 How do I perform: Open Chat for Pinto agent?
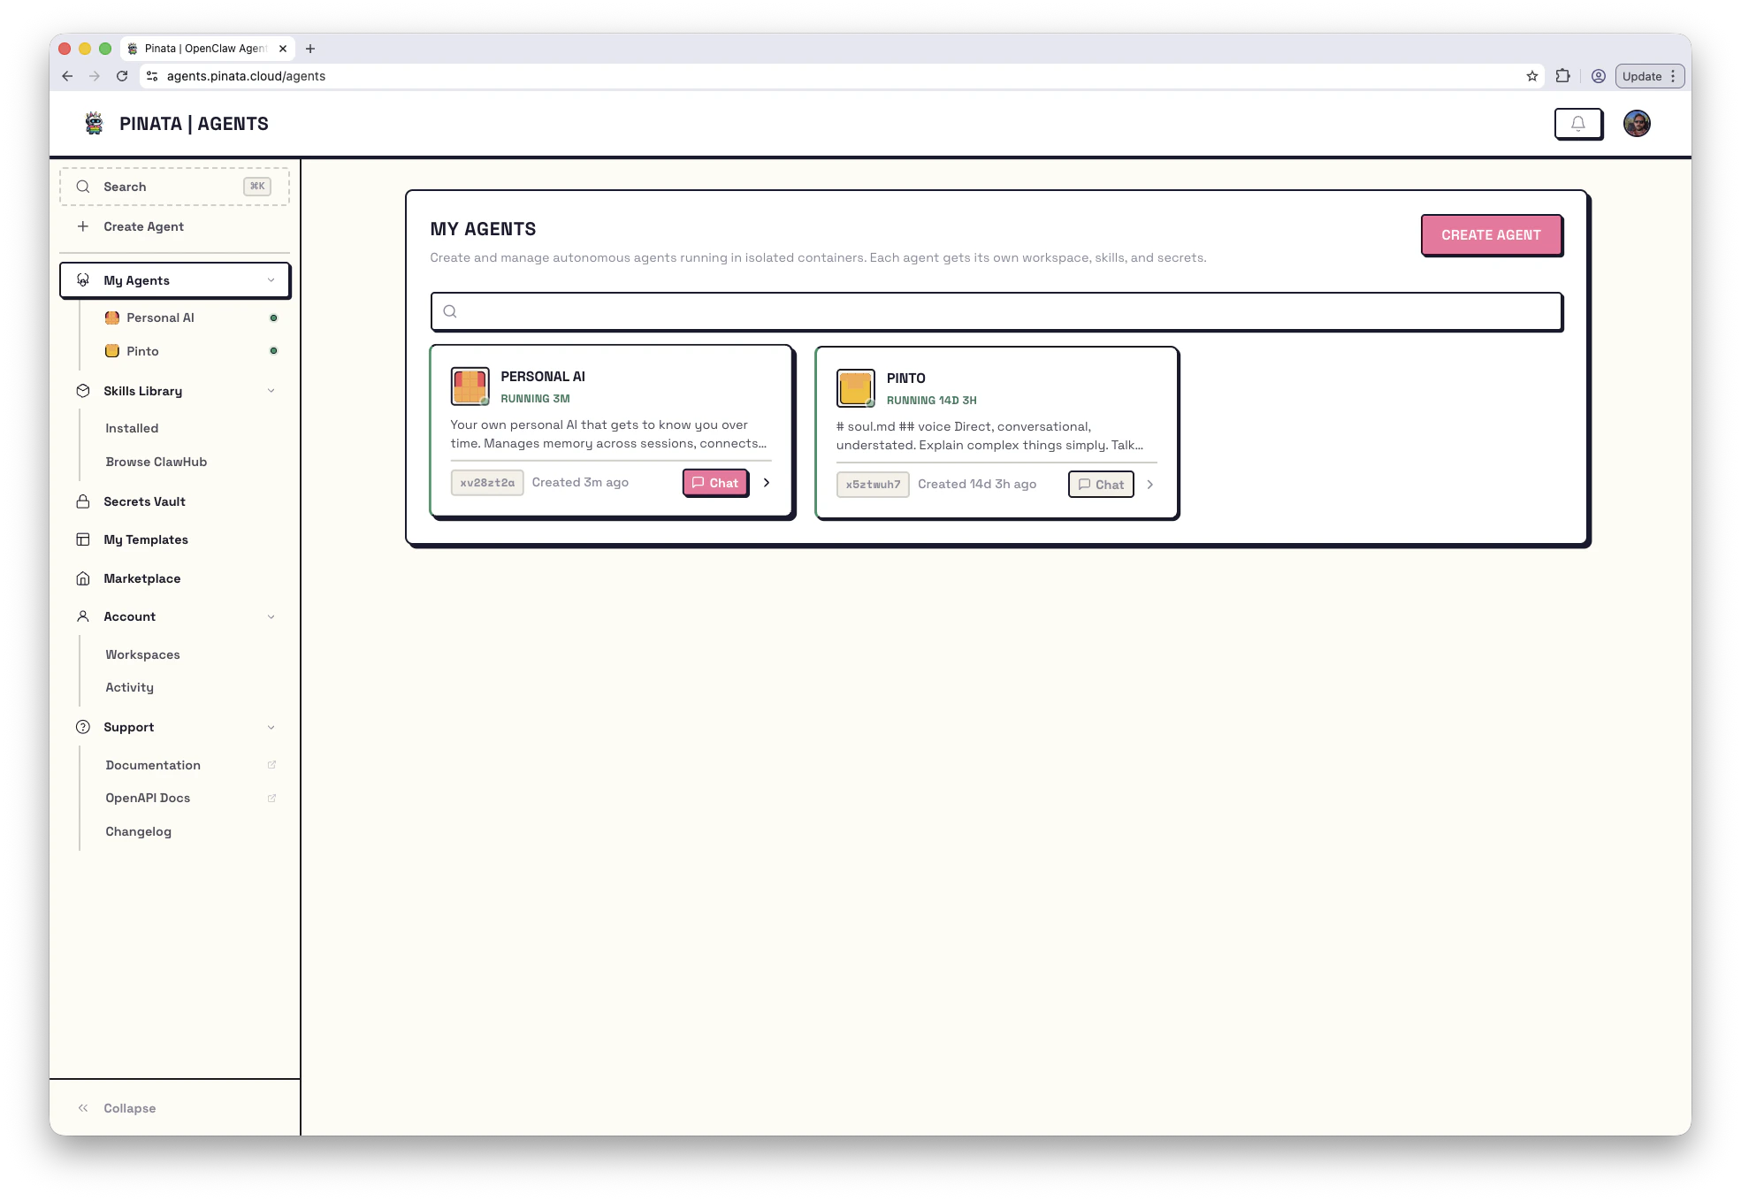click(x=1101, y=485)
